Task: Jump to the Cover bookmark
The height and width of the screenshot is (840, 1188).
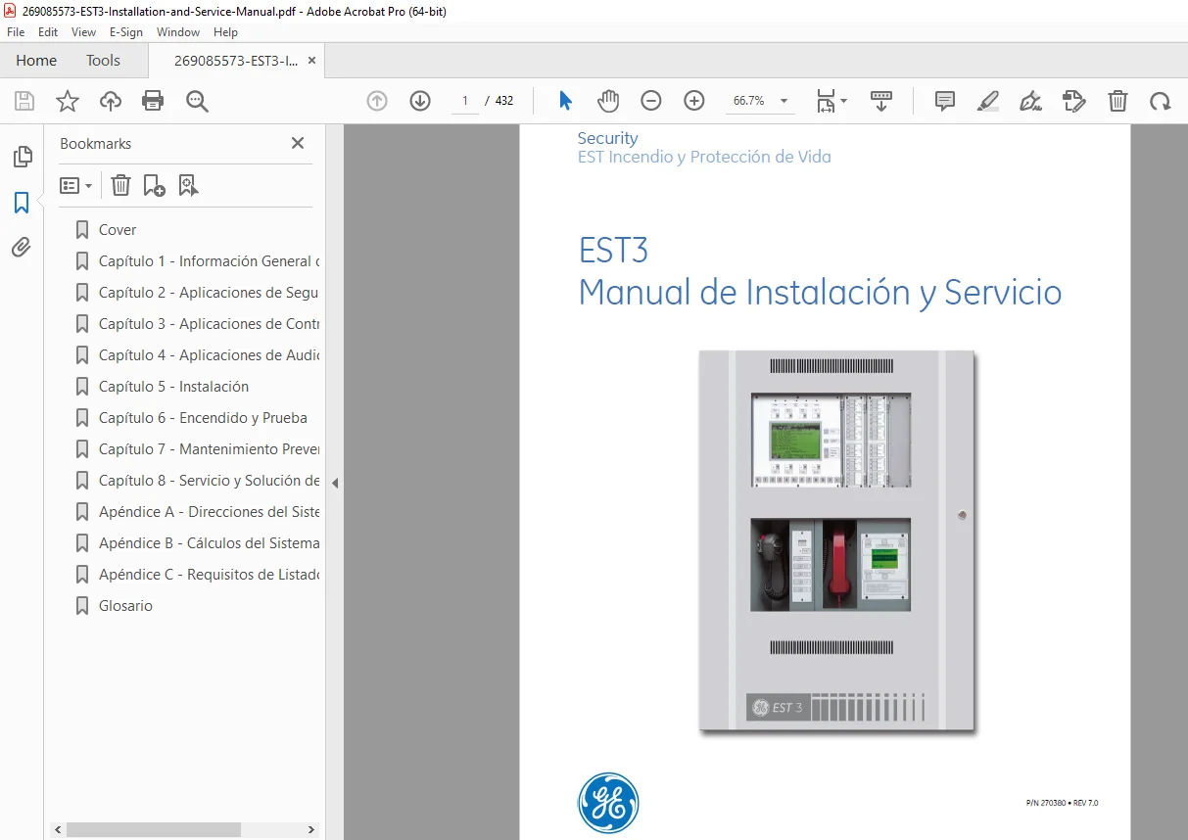Action: point(118,230)
